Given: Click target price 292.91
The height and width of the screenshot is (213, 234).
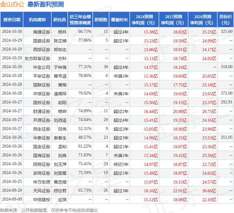Looking at the screenshot, I should (226, 102).
